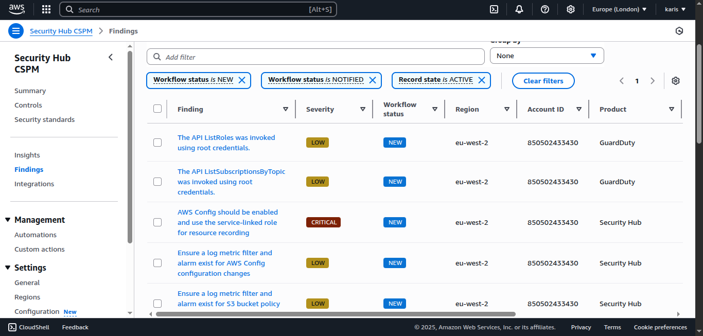This screenshot has height=336, width=703.
Task: Click the CRITICAL severity badge
Action: [x=323, y=222]
